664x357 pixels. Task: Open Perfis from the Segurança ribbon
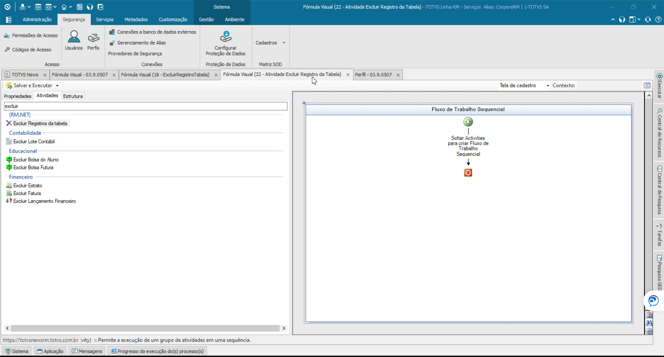point(93,40)
